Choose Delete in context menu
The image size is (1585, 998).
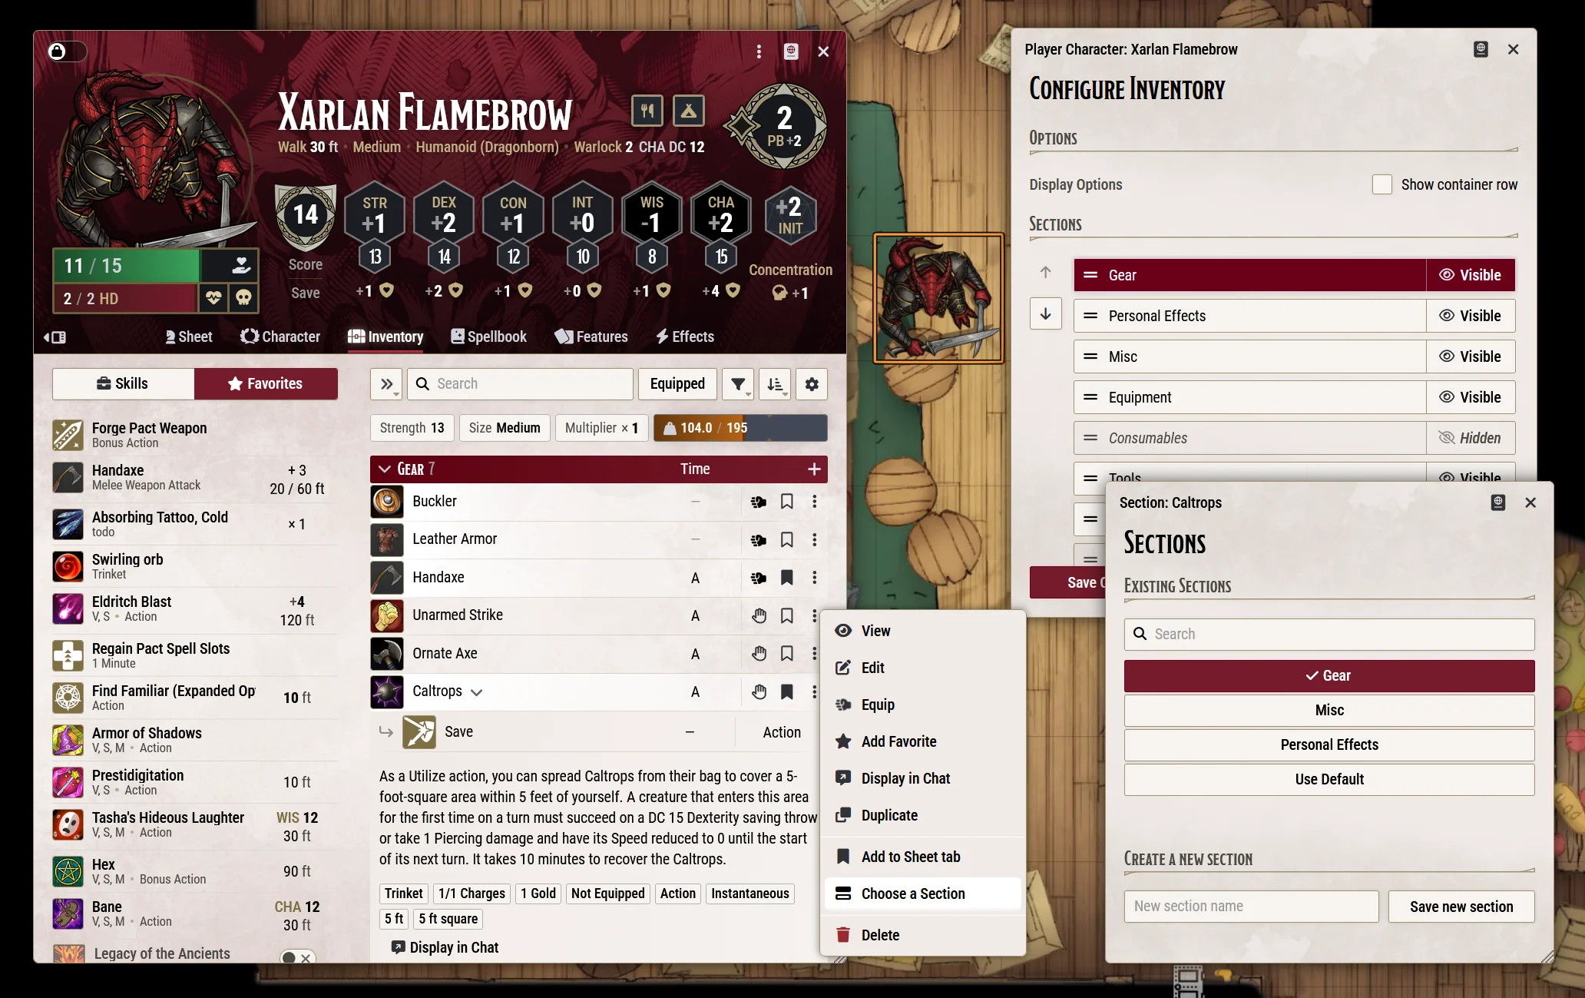(922, 935)
